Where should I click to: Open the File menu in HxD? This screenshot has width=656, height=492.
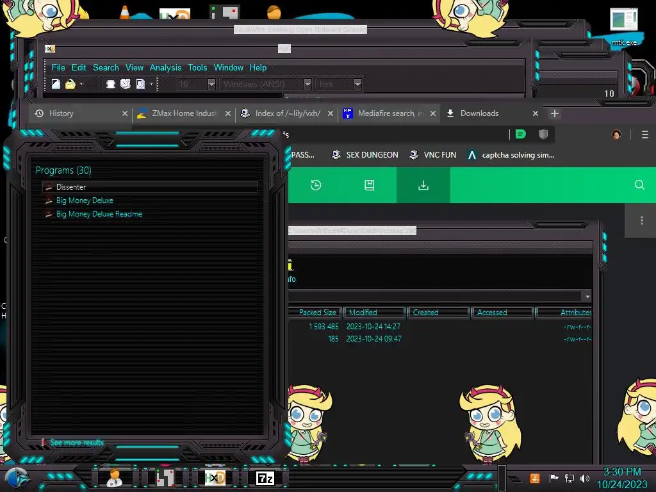coord(58,67)
